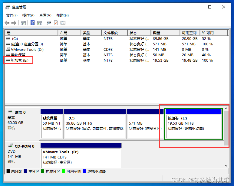Image resolution: width=234 pixels, height=186 pixels.
Task: Click the drive icon for (C:) row
Action: click(8, 39)
